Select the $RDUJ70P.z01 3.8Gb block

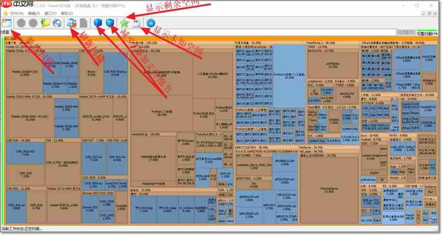click(285, 181)
